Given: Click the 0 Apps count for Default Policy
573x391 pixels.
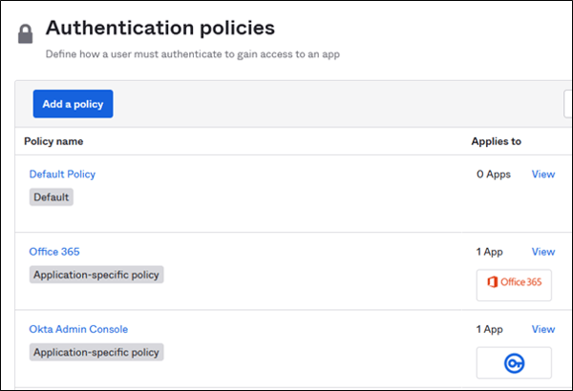Looking at the screenshot, I should 494,175.
